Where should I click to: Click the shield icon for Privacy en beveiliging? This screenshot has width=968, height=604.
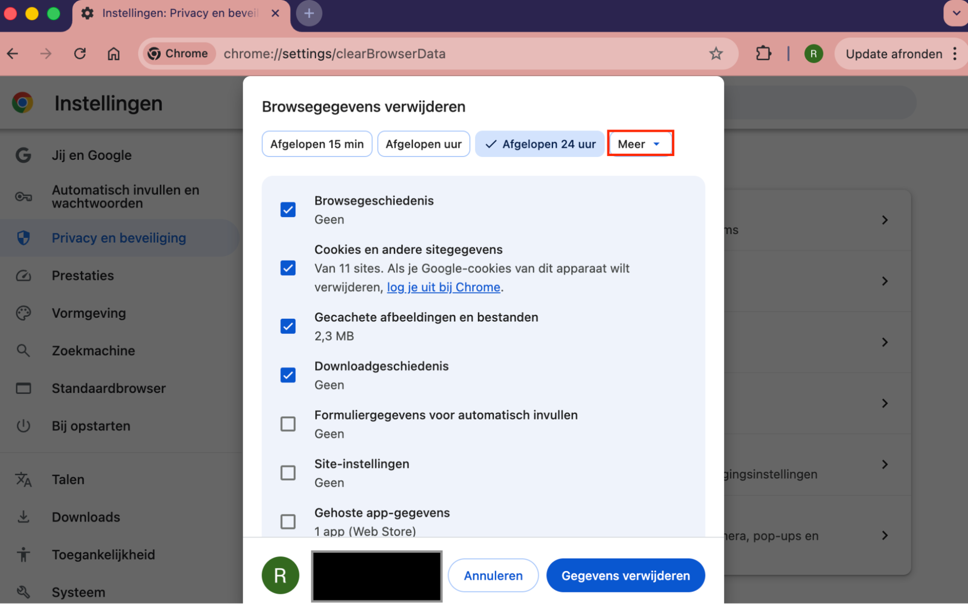[23, 238]
